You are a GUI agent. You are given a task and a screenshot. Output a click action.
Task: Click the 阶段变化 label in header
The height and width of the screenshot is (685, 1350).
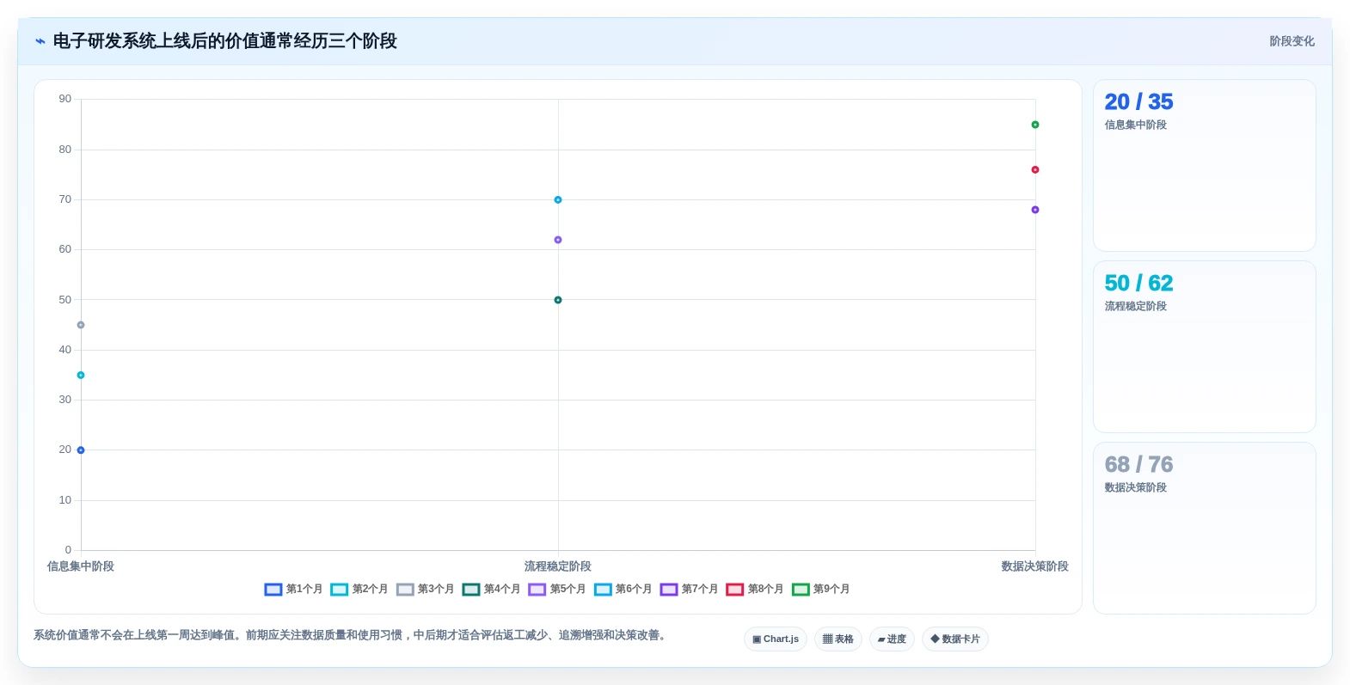point(1292,41)
